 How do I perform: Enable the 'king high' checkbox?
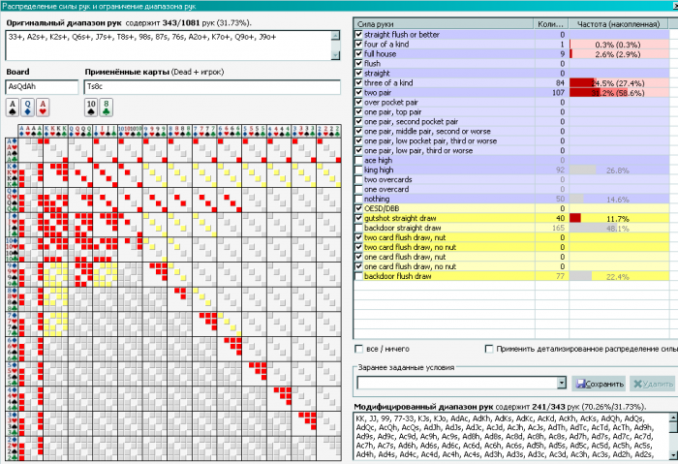tap(358, 170)
